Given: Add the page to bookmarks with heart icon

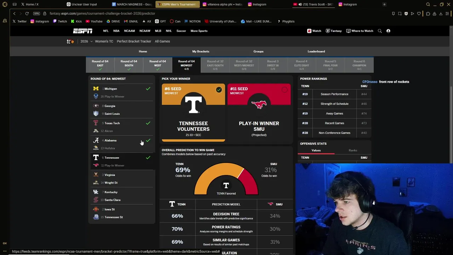Looking at the screenshot, I should 419,13.
